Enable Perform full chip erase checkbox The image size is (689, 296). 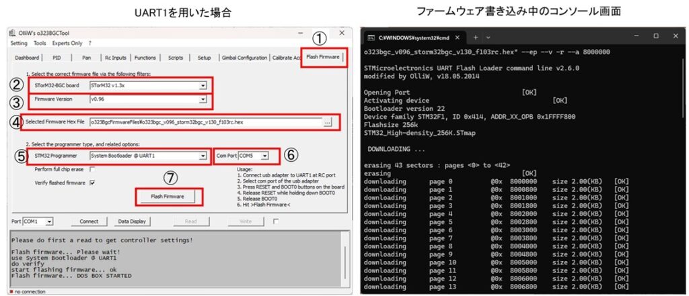click(x=92, y=169)
